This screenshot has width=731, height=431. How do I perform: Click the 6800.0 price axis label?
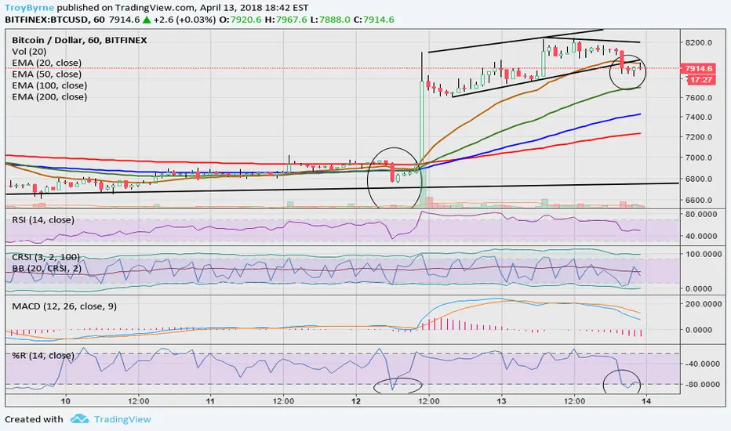pyautogui.click(x=698, y=179)
